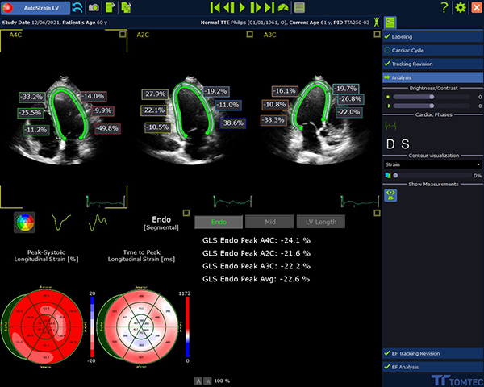
Task: Adjust the top brightness slider
Action: 432,96
